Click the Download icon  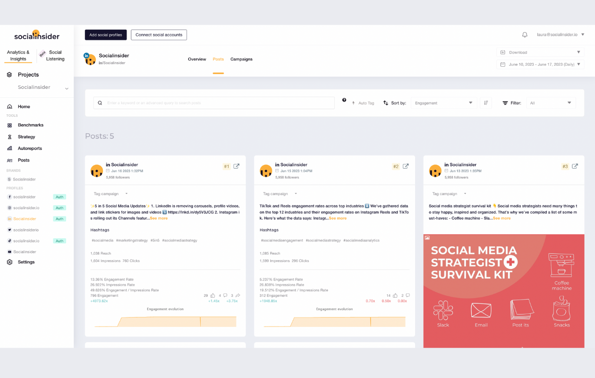click(503, 52)
